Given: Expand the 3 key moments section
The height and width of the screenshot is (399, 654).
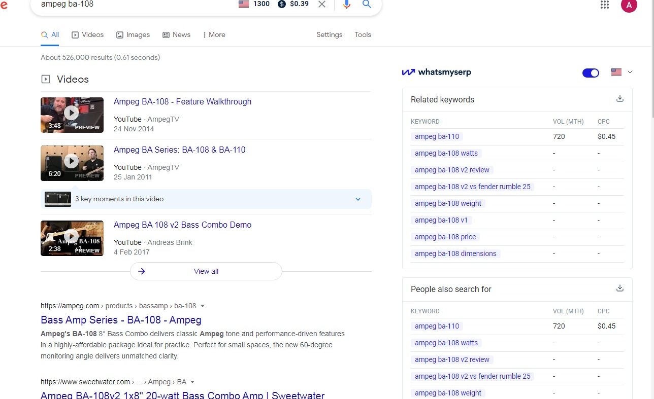Looking at the screenshot, I should [358, 199].
